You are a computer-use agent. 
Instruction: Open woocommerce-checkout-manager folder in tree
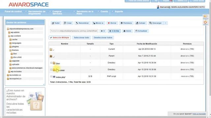coord(27,68)
